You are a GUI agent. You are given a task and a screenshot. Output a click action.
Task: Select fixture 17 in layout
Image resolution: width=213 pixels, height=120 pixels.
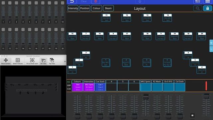[126, 36]
